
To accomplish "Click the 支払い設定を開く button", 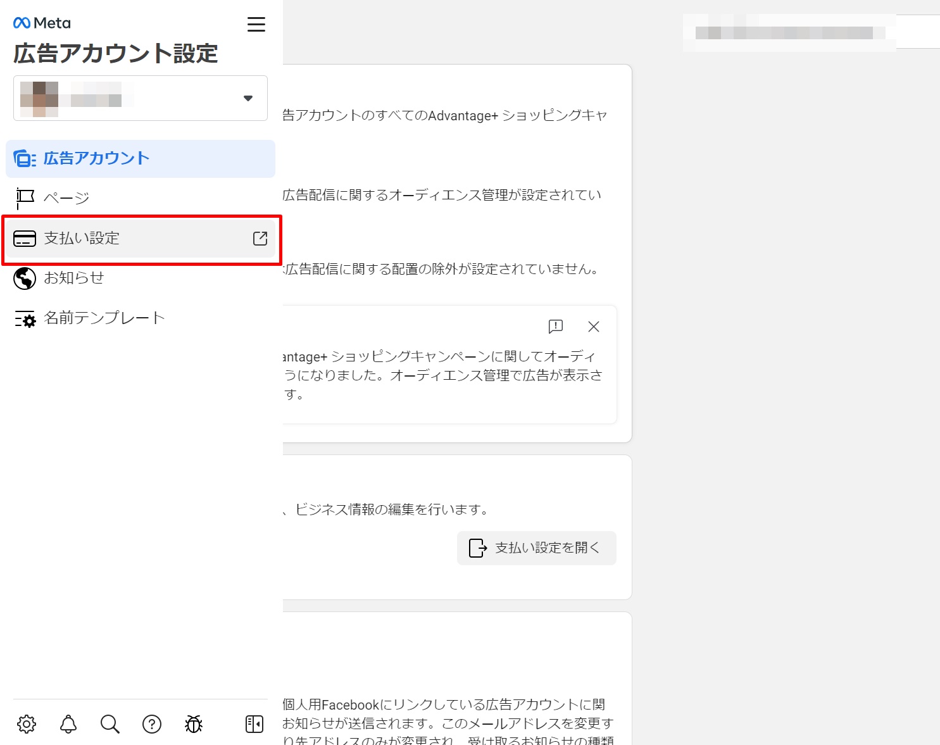I will click(x=536, y=548).
